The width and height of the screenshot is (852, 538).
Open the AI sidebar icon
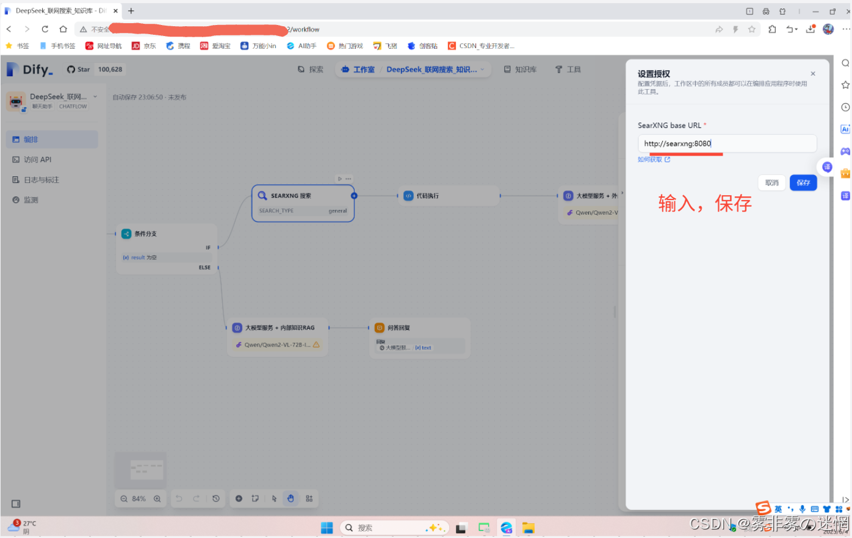845,129
